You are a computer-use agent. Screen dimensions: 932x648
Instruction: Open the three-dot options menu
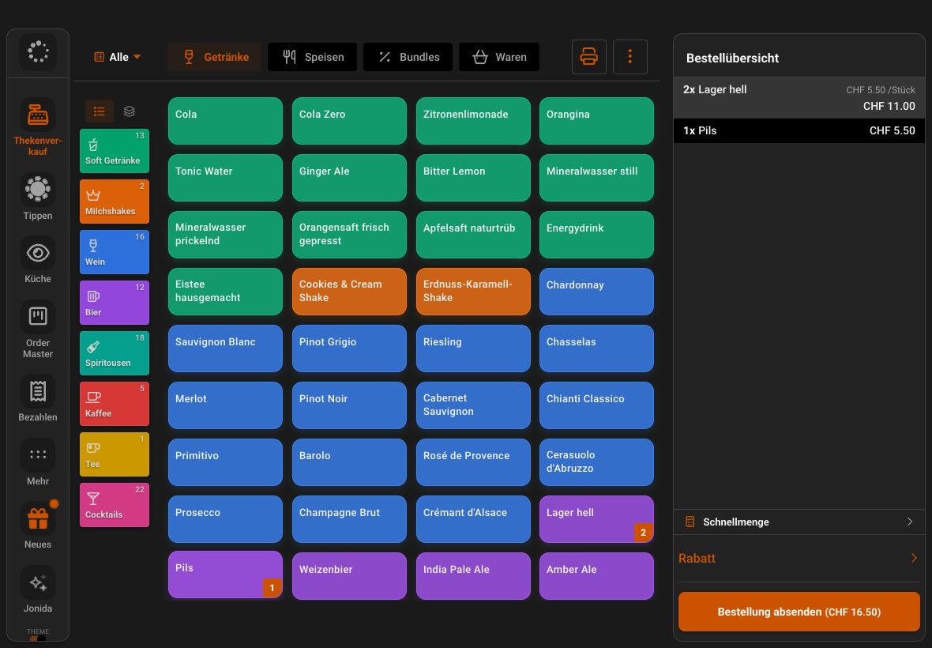click(x=630, y=57)
